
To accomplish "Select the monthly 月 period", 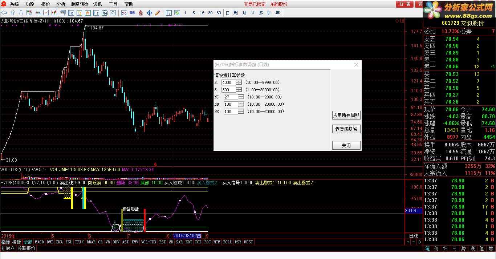I will pyautogui.click(x=244, y=13).
